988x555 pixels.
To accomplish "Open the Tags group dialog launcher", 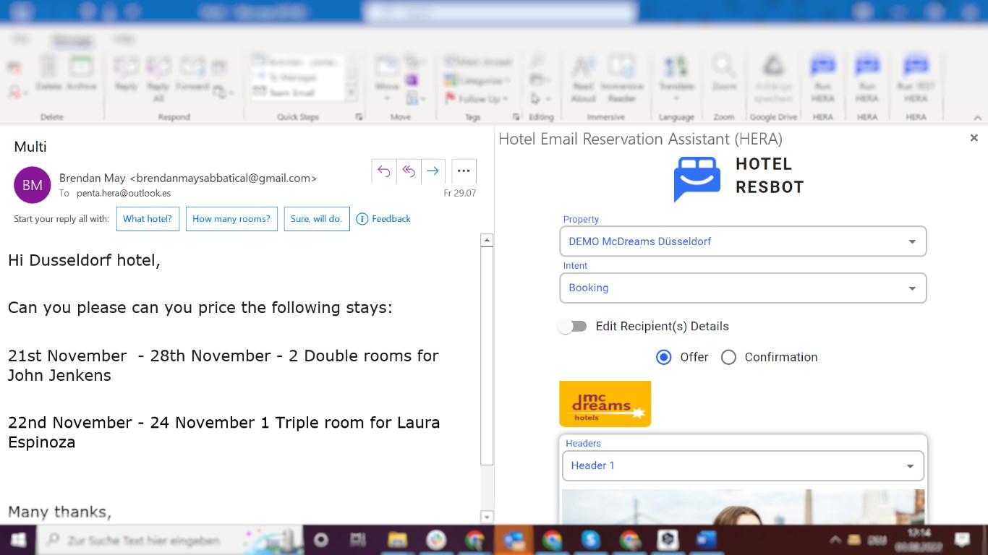I will [x=516, y=117].
